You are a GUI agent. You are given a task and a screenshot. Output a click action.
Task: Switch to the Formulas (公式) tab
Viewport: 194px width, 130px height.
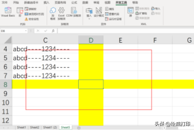[x=74, y=3]
